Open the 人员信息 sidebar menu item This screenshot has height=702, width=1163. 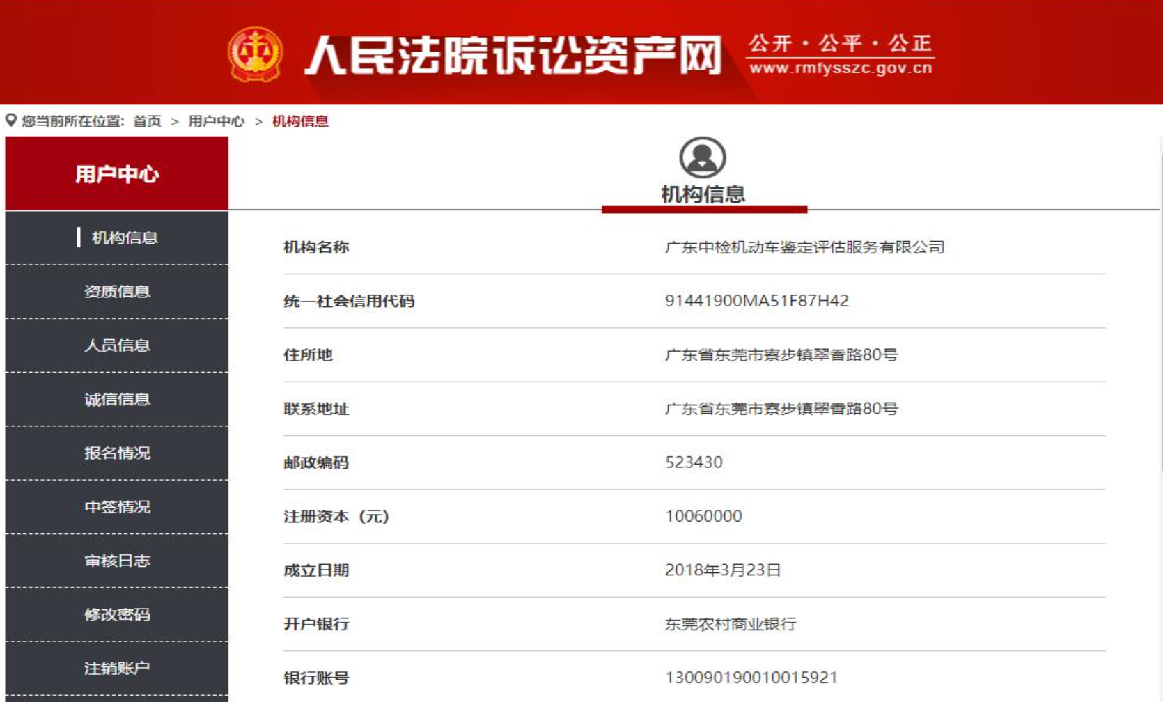117,345
